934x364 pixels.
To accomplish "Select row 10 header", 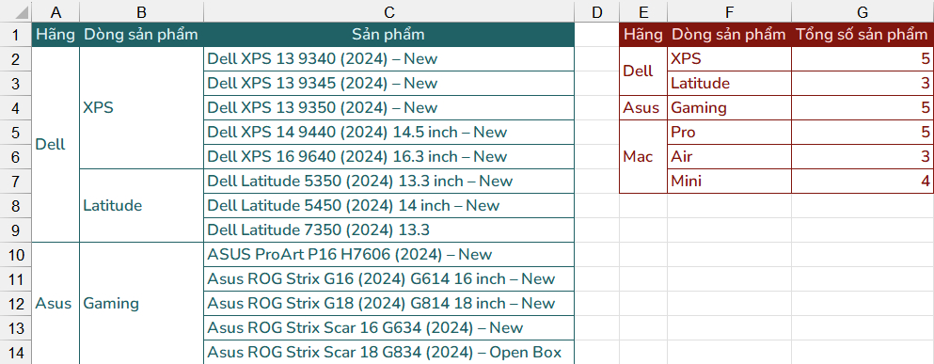I will 16,254.
